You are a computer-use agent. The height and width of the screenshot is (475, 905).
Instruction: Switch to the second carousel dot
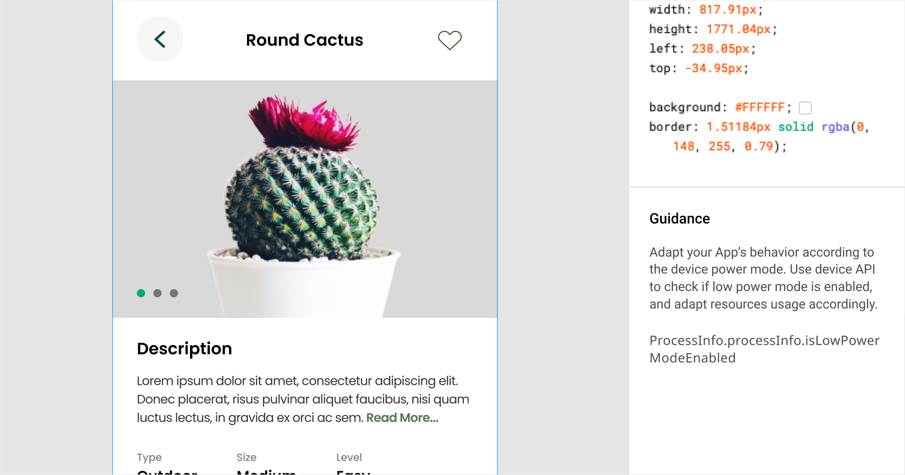click(x=157, y=293)
